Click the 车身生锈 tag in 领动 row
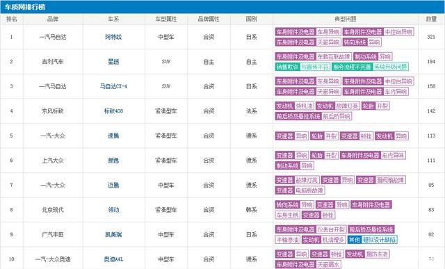 [287, 215]
